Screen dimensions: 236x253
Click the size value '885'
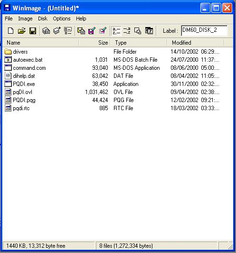tap(104, 108)
